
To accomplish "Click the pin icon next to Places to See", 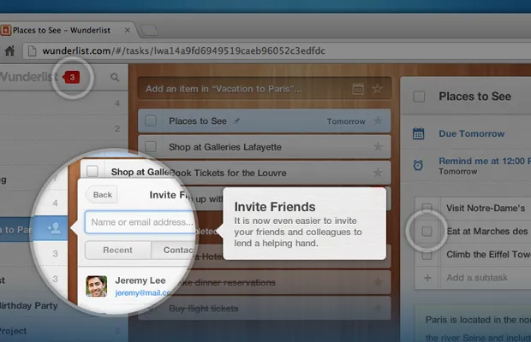I will click(x=236, y=121).
